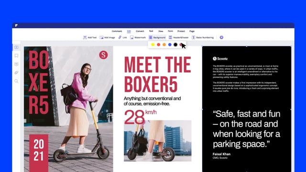Click the Add Text tool icon

(x=85, y=37)
